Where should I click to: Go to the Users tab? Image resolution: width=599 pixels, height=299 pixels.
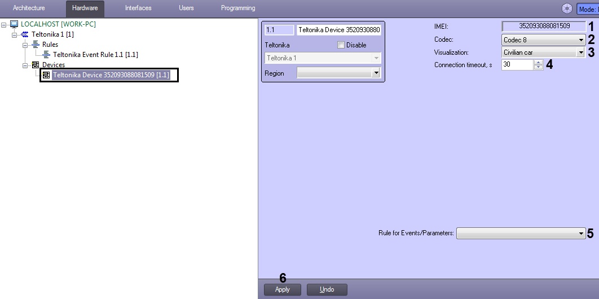point(186,8)
